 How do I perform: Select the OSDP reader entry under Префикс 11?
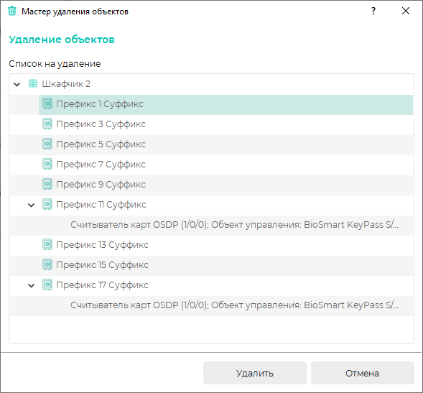pos(211,225)
